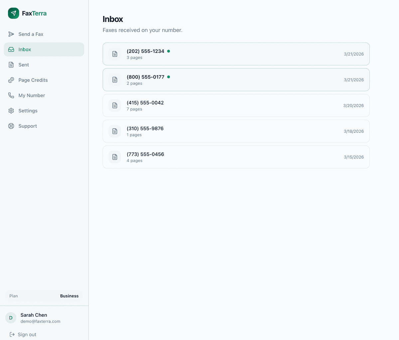Click Sign out at the bottom
The height and width of the screenshot is (340, 399).
(27, 334)
